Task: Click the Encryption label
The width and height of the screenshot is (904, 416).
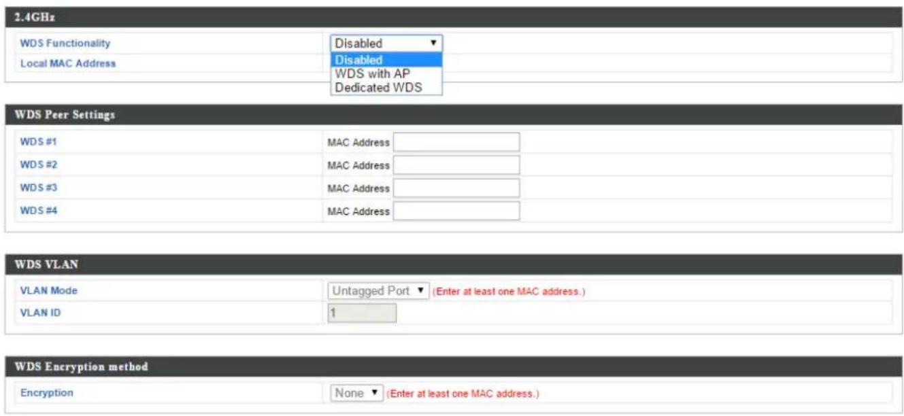Action: coord(47,393)
